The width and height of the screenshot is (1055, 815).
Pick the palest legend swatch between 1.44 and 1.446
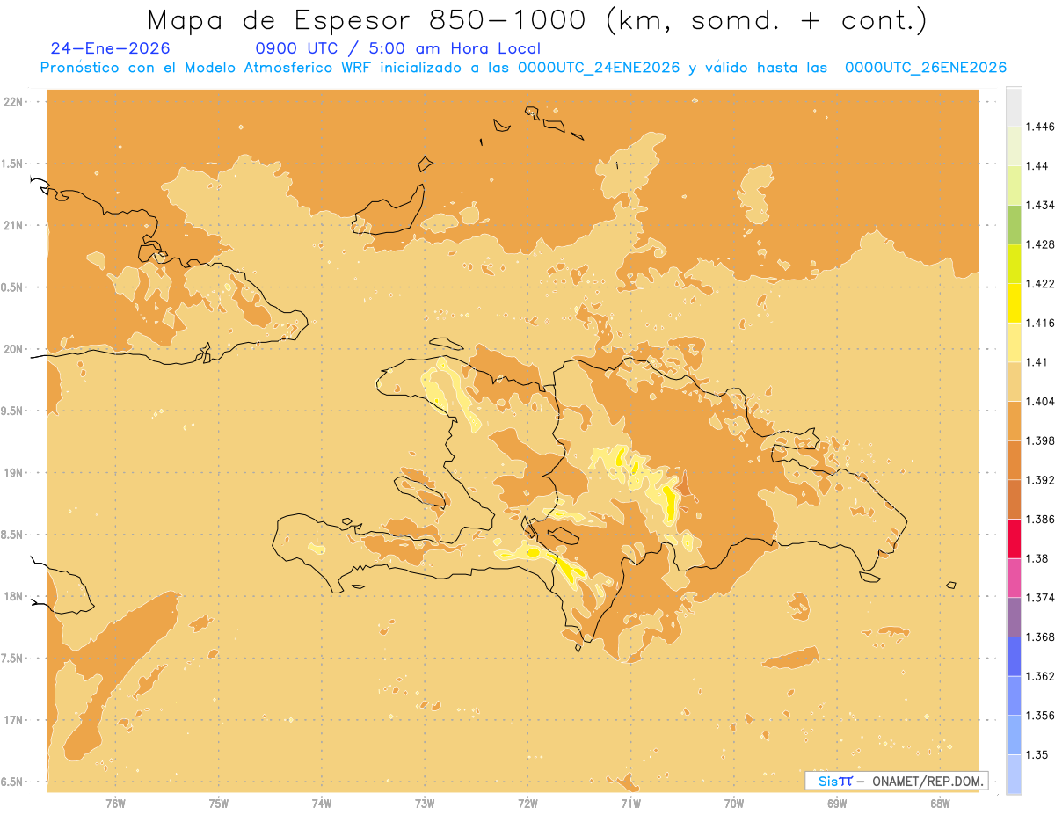click(x=1014, y=146)
